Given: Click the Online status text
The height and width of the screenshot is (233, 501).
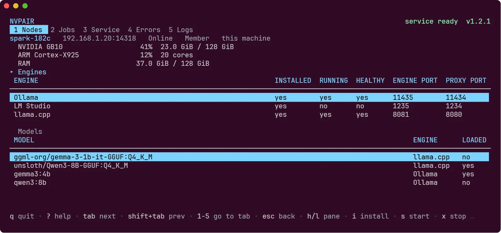Looking at the screenshot, I should coord(160,38).
